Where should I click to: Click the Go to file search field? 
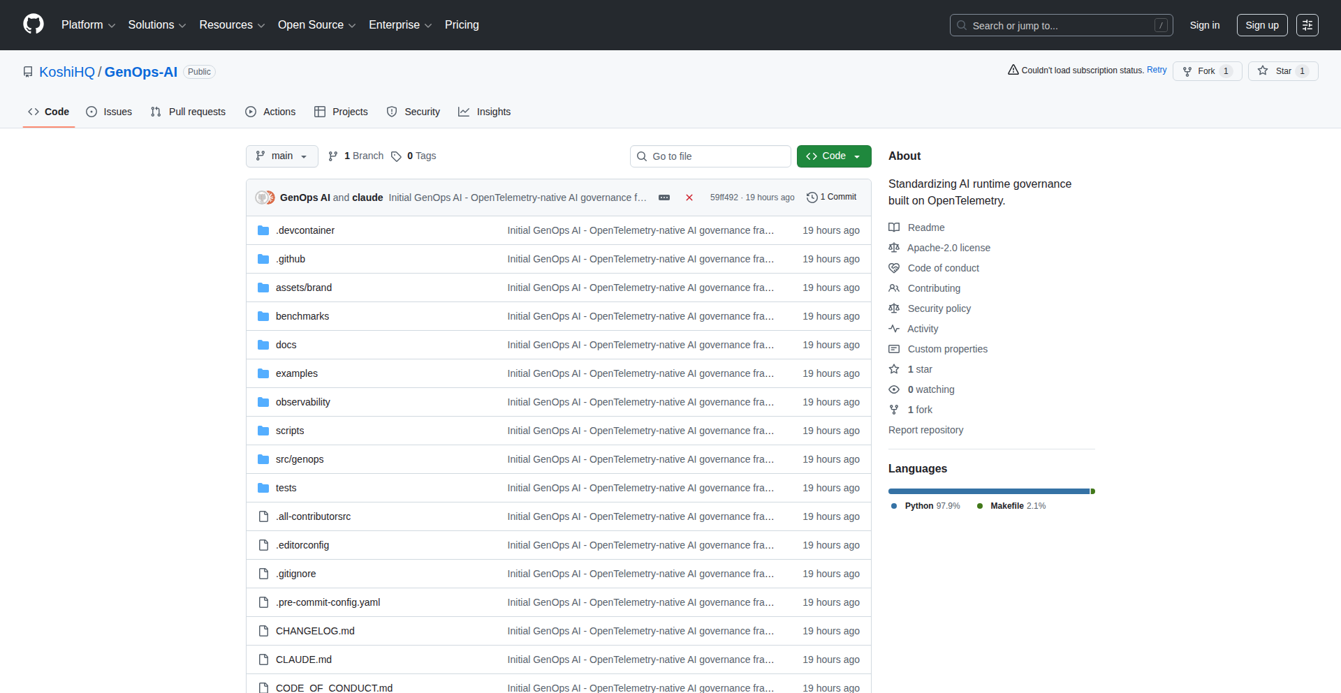click(x=710, y=156)
